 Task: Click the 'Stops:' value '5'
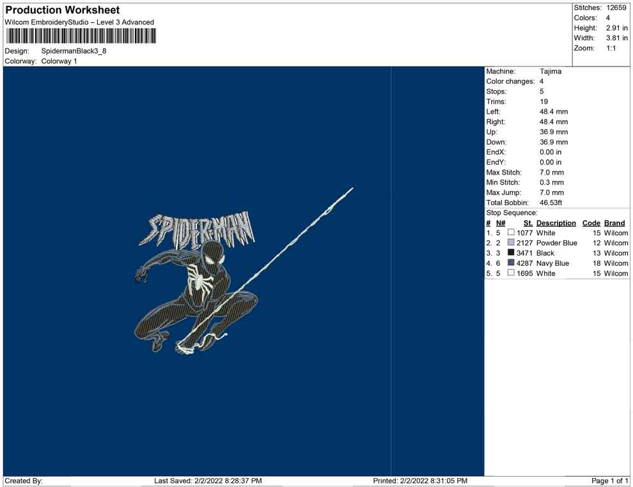point(542,91)
